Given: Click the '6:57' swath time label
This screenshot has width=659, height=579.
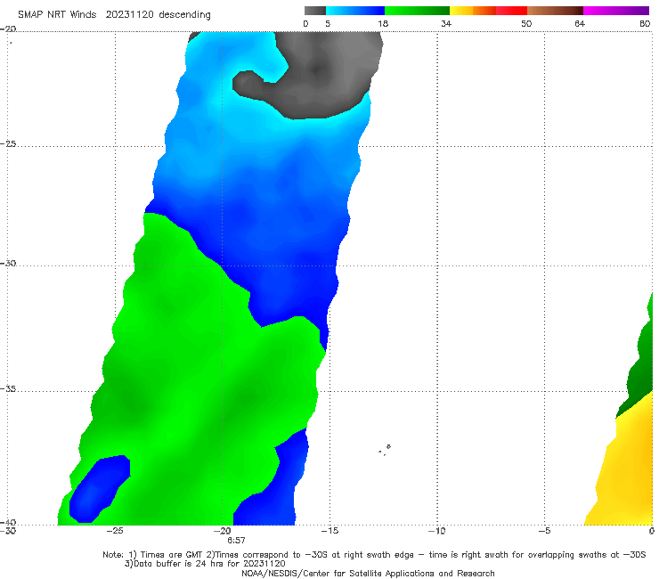Looking at the screenshot, I should click(236, 541).
